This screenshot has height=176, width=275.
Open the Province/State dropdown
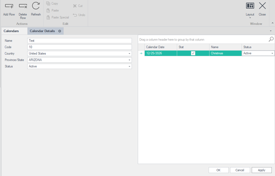point(130,60)
